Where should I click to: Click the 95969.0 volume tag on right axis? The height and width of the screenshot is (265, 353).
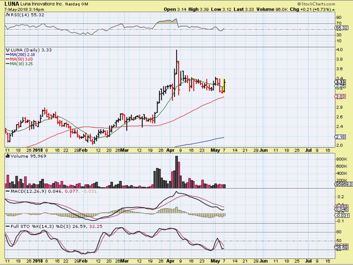[x=343, y=184]
